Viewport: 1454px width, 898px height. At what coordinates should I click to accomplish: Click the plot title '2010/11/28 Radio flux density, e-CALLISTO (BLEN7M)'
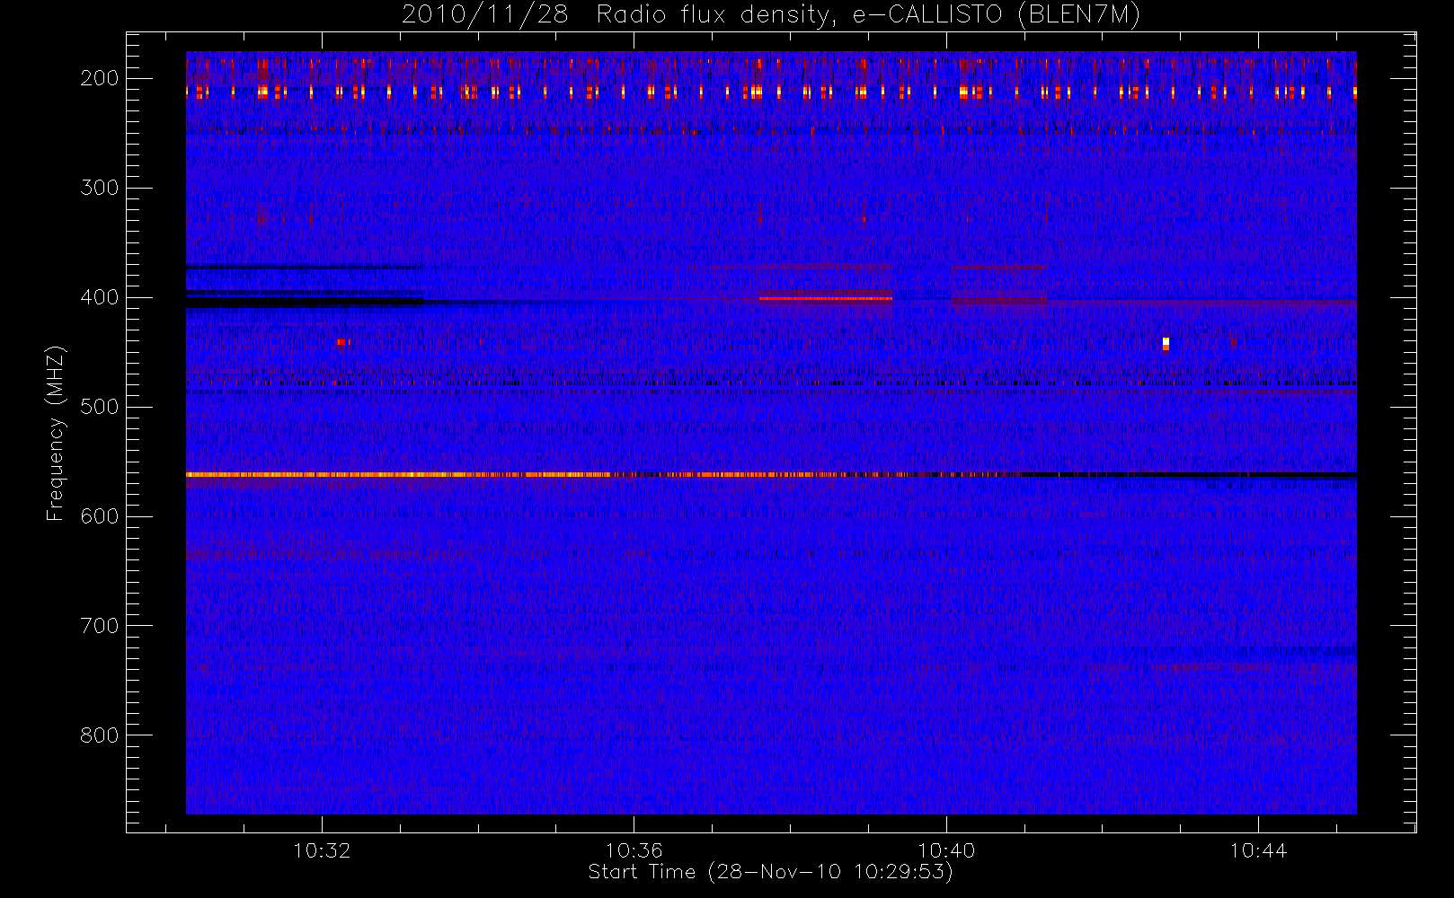pyautogui.click(x=770, y=15)
